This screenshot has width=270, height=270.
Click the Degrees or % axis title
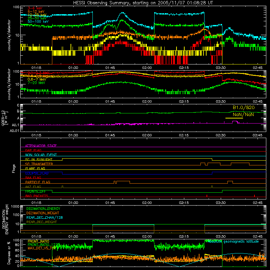pos(9,253)
